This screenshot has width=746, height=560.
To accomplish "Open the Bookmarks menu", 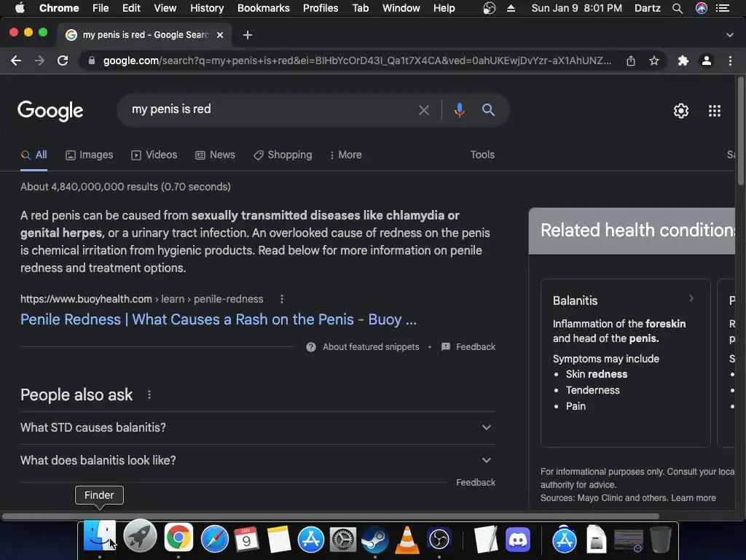I will [264, 8].
